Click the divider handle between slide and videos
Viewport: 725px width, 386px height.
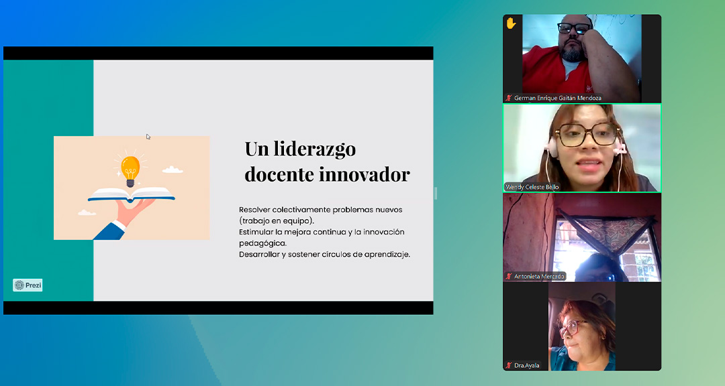tap(436, 193)
